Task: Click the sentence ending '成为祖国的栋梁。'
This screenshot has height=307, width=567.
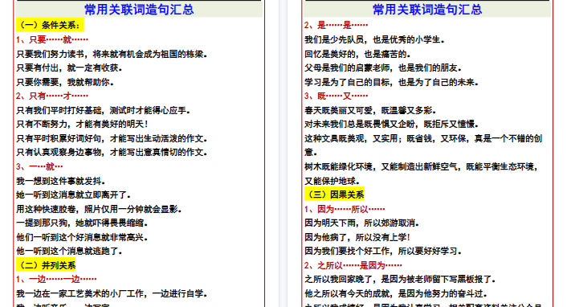Action: click(112, 54)
